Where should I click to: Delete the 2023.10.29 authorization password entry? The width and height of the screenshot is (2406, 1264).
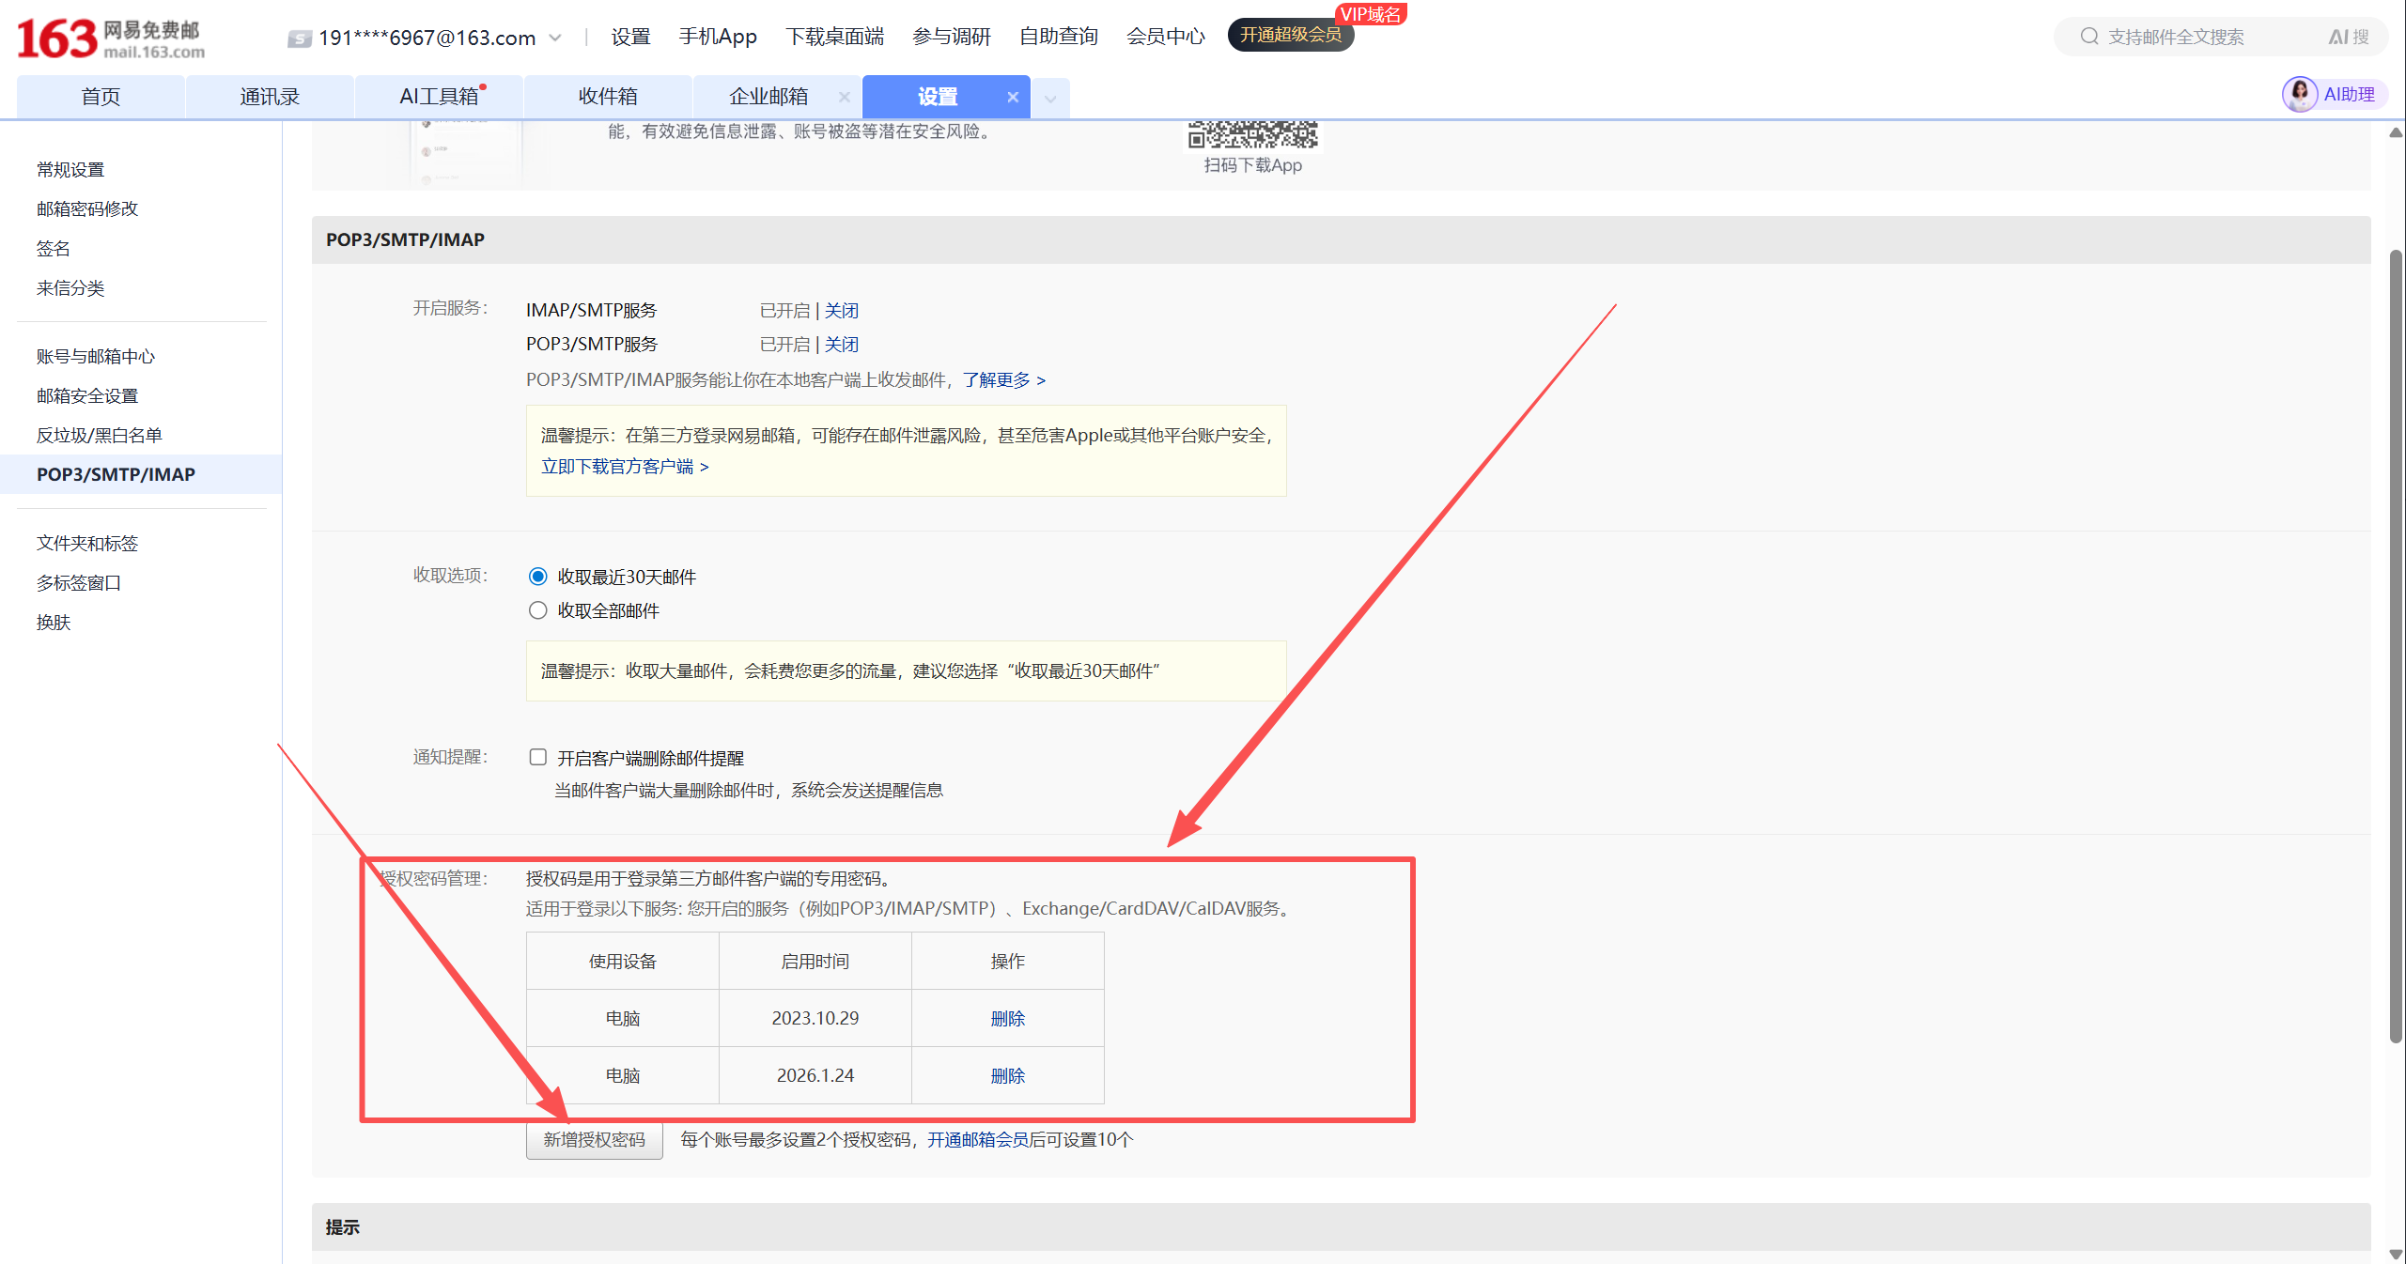coord(1006,1018)
